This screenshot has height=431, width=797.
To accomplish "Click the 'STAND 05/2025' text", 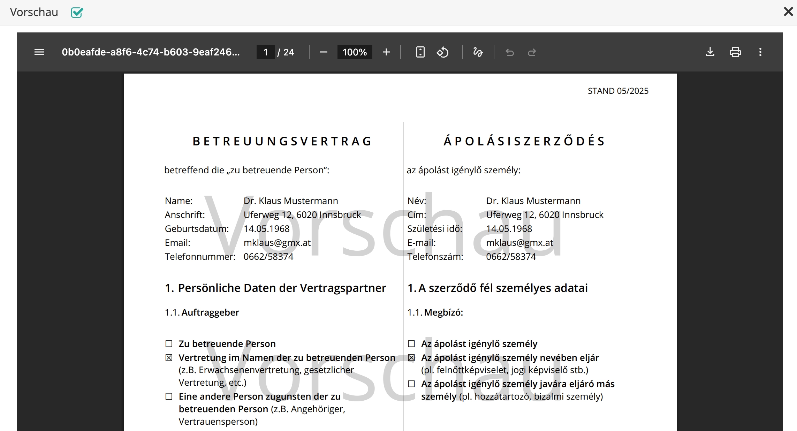I will (x=618, y=91).
